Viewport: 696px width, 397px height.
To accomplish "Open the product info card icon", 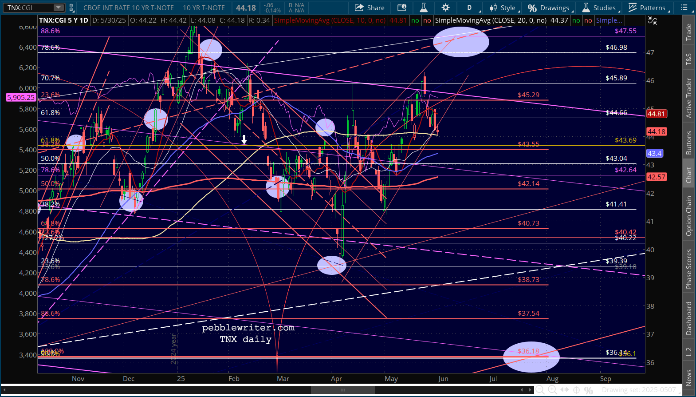I will [x=402, y=8].
